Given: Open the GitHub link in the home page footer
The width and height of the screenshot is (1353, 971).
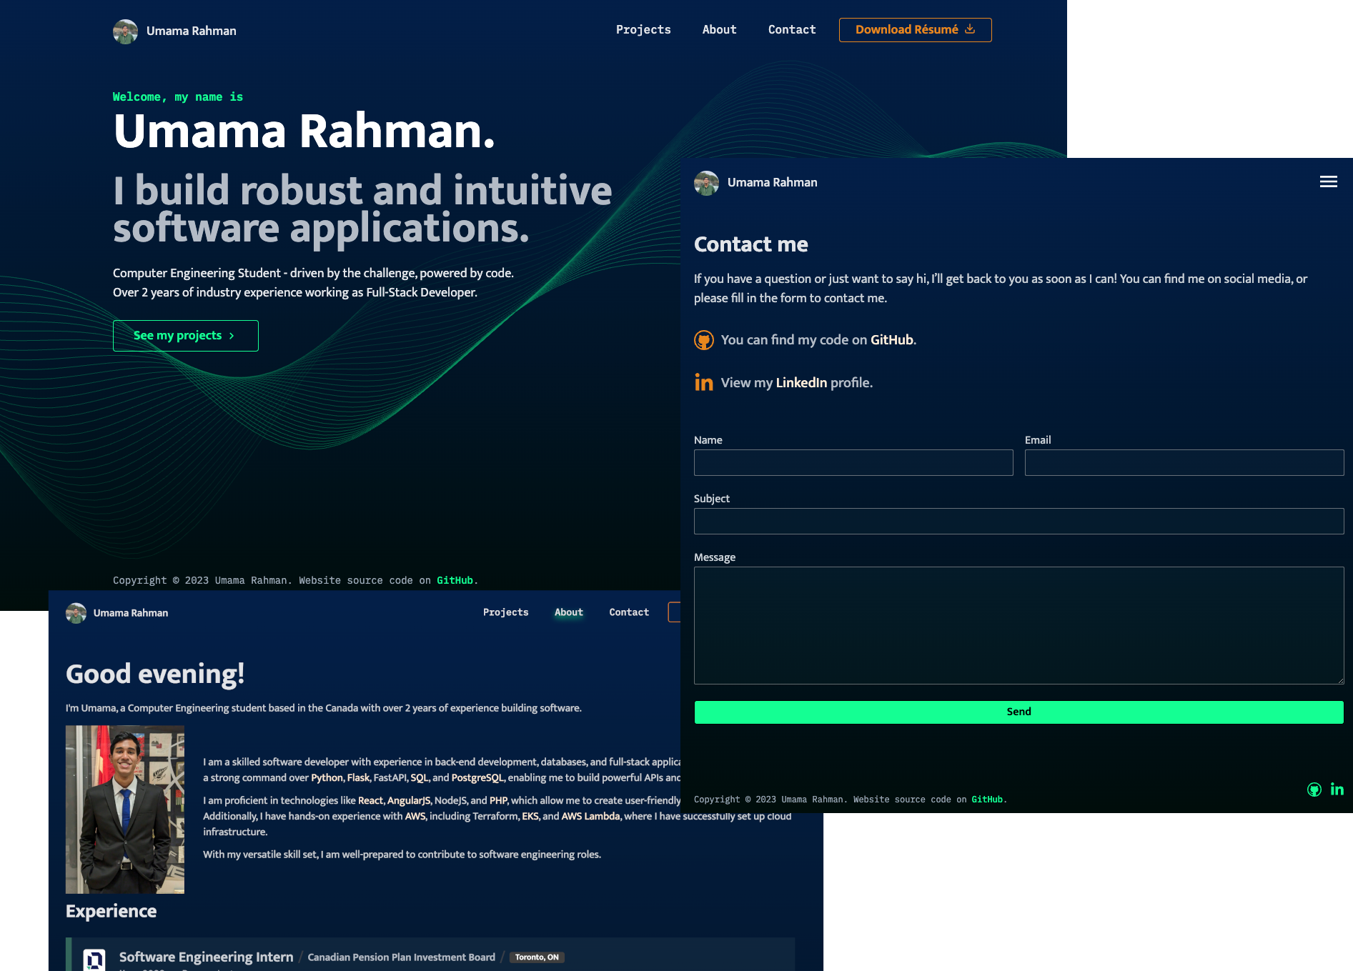Looking at the screenshot, I should coord(455,580).
